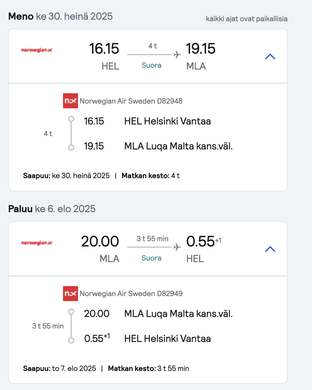Click Norwegian logo on return flight
This screenshot has width=312, height=390.
coord(37,243)
